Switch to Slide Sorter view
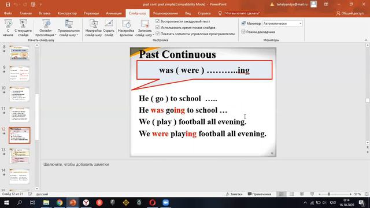The width and height of the screenshot is (370, 208). pyautogui.click(x=291, y=194)
